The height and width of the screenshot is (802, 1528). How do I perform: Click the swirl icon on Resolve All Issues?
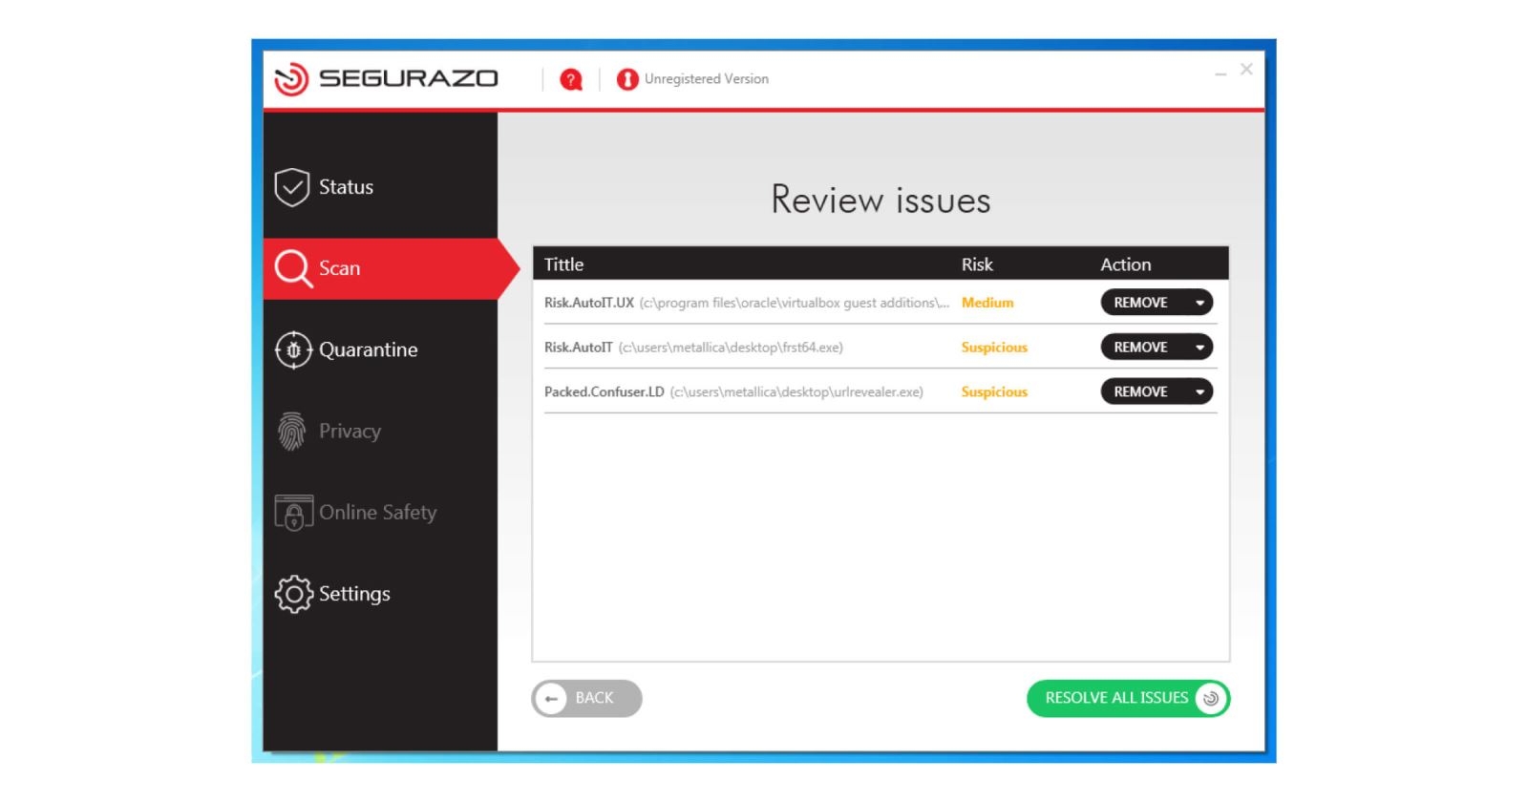tap(1210, 699)
